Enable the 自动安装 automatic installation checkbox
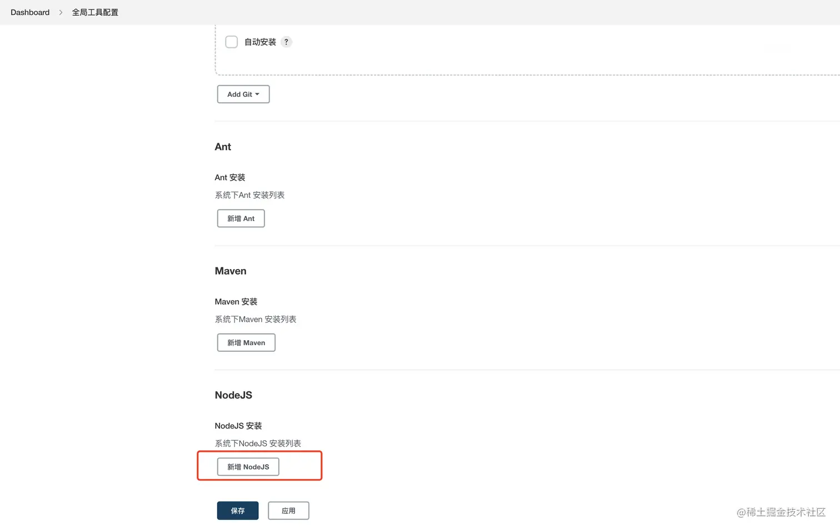This screenshot has height=532, width=840. coord(231,42)
